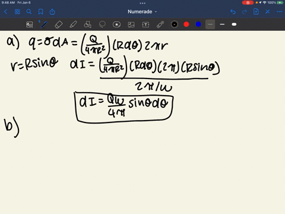Add a new page
The height and width of the screenshot is (214, 285).
[256, 11]
